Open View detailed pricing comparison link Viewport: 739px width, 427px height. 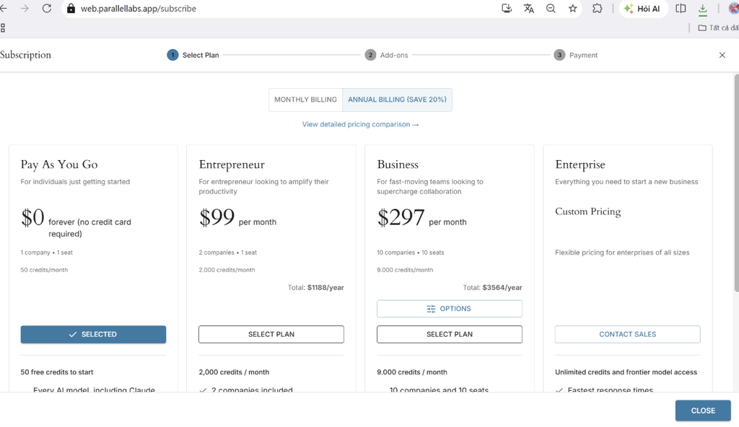click(x=361, y=125)
